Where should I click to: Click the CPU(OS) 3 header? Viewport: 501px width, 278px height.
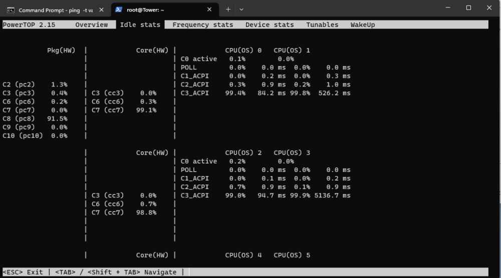(292, 152)
